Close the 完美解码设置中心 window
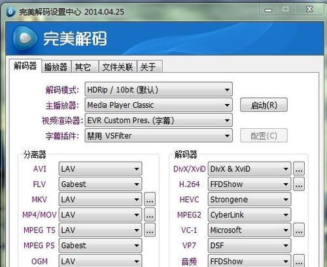This screenshot has height=267, width=327. pos(309,10)
